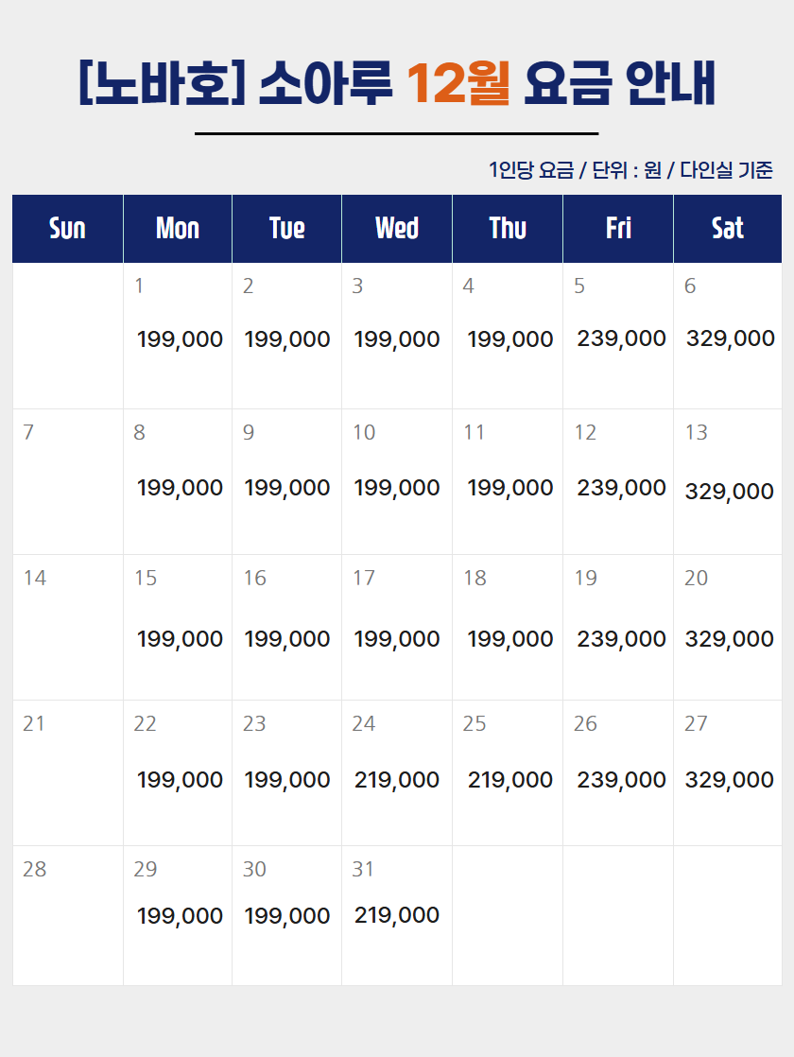The image size is (794, 1057).
Task: Click December 25 price 219,000
Action: pos(510,780)
